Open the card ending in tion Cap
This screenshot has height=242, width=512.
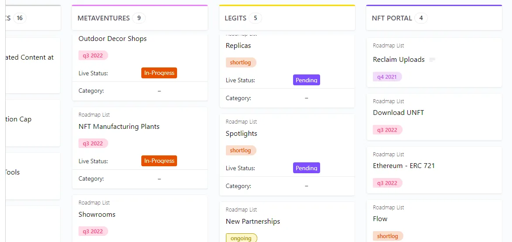(x=33, y=123)
